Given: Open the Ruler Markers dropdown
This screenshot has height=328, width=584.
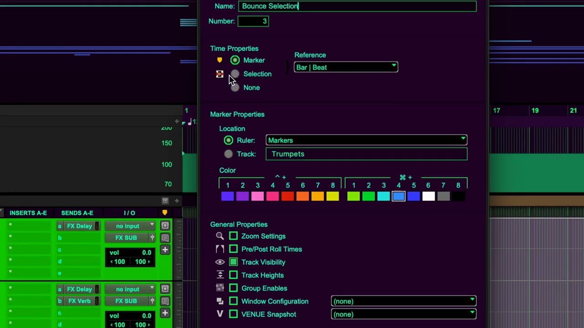Looking at the screenshot, I should 366,140.
